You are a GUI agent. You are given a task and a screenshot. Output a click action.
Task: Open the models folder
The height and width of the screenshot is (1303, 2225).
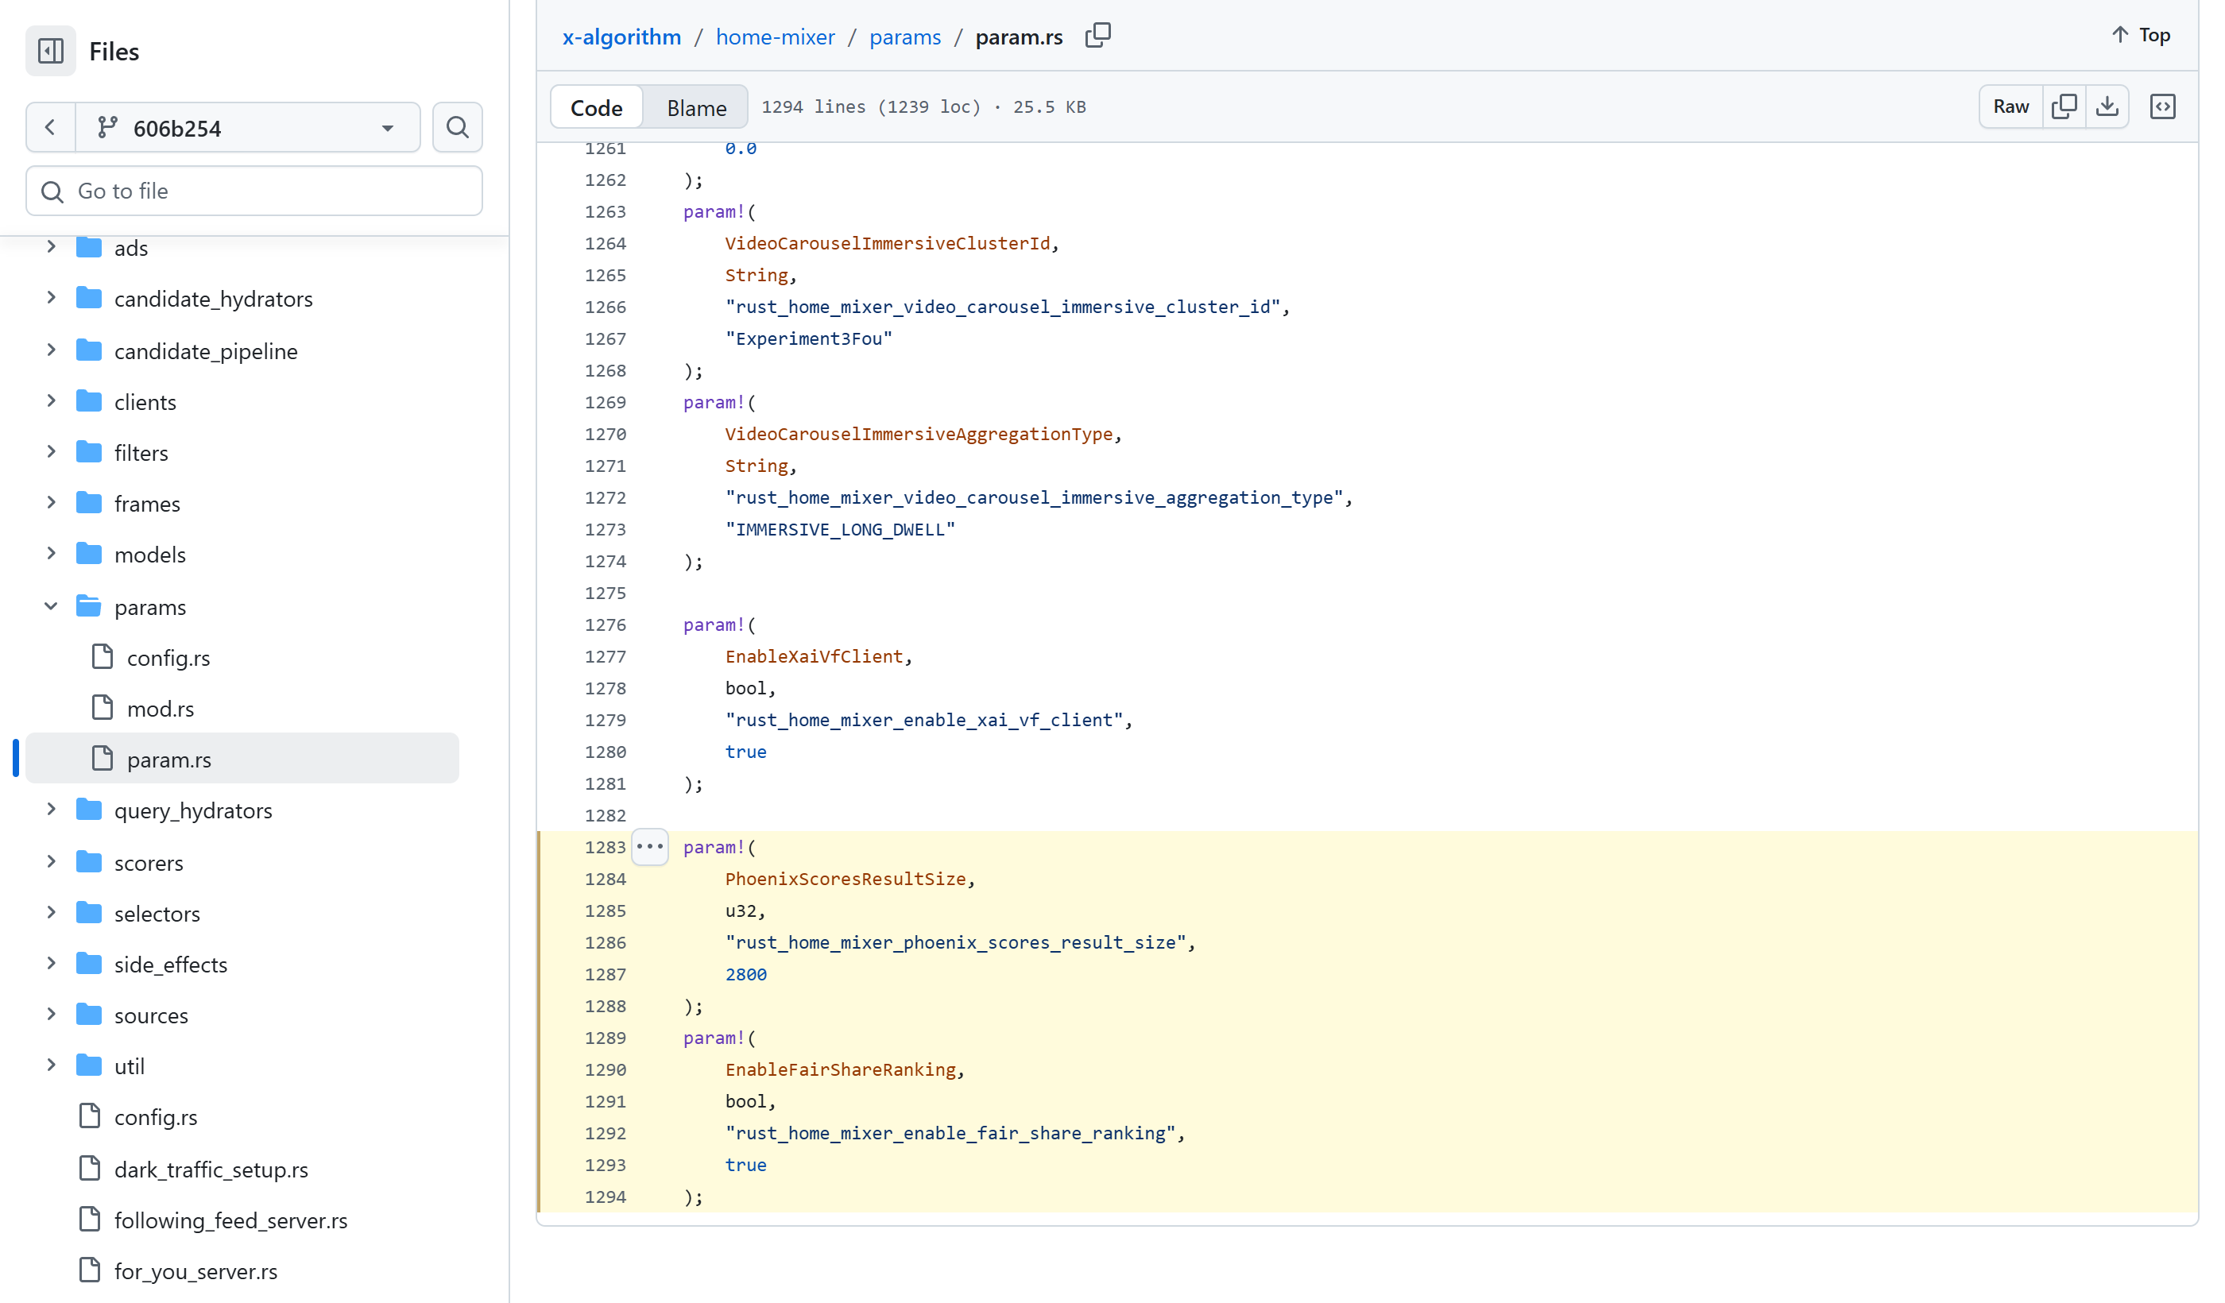150,555
